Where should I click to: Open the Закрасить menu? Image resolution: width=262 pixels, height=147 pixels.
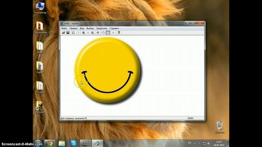click(102, 28)
